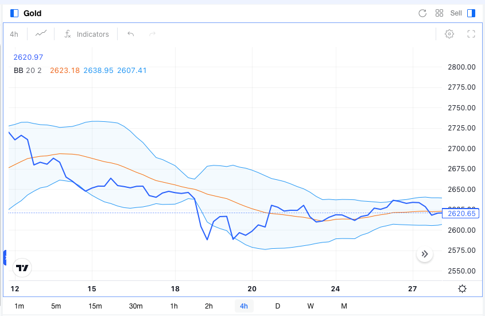Open chart time zone settings icon
485x316 pixels.
462,289
